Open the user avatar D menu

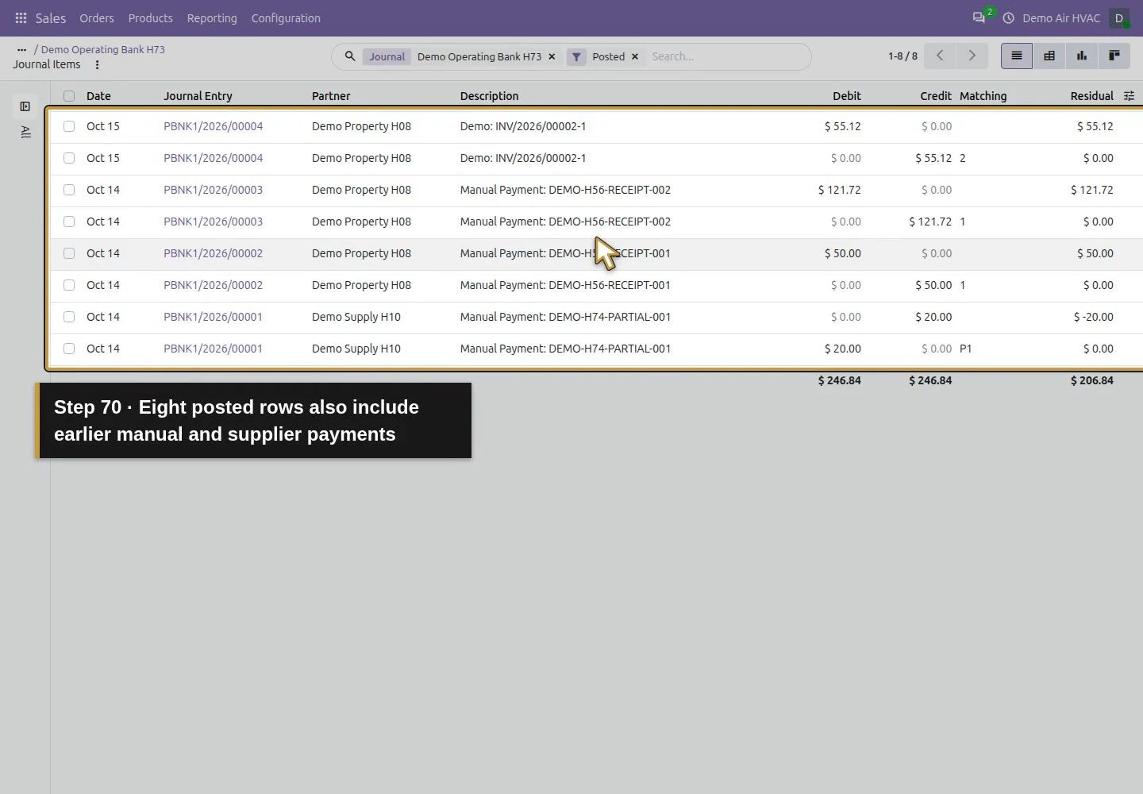coord(1119,18)
